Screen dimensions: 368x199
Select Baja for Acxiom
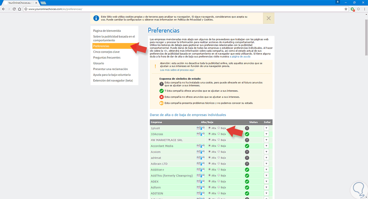pos(219,152)
